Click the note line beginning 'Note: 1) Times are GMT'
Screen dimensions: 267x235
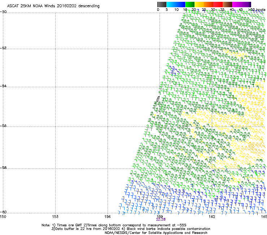(x=114, y=225)
